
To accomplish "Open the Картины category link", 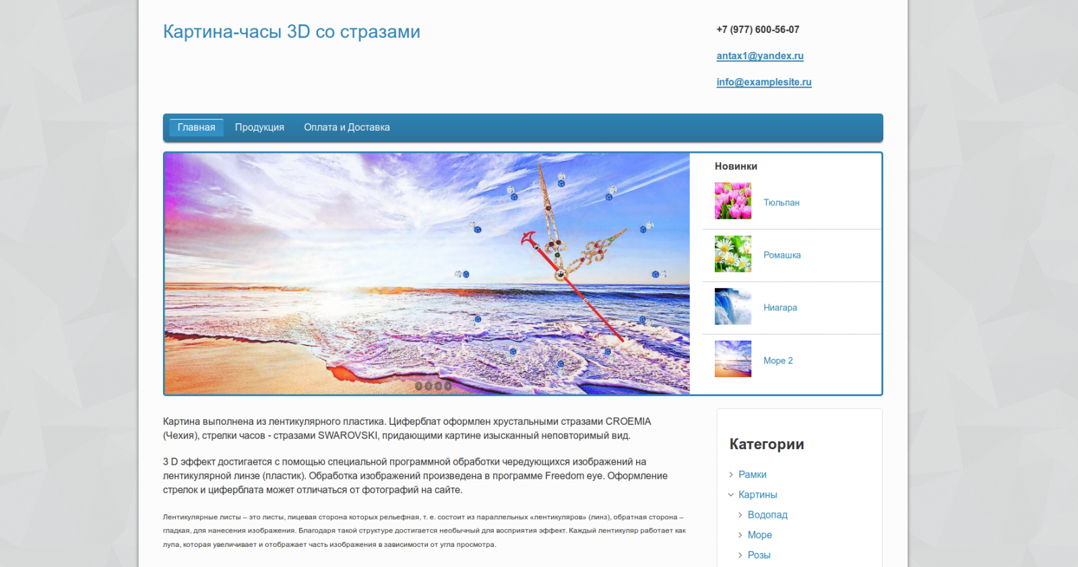I will pyautogui.click(x=758, y=495).
